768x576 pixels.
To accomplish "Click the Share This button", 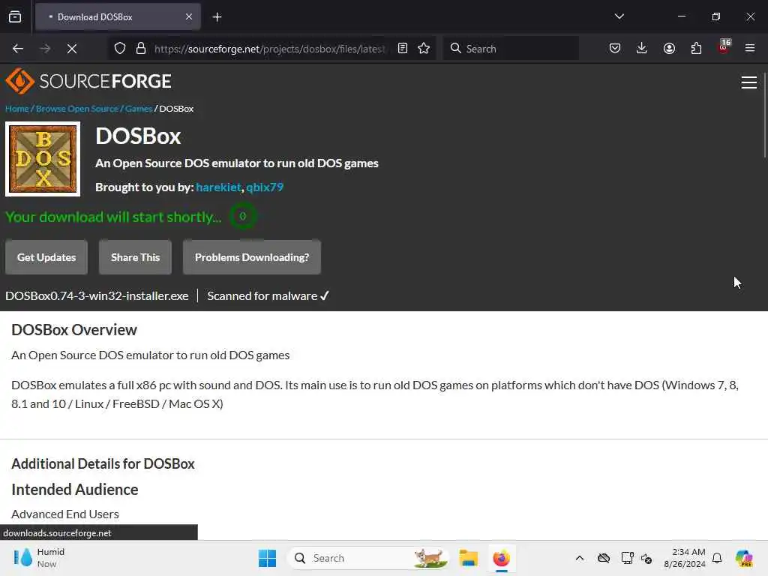I will point(135,257).
